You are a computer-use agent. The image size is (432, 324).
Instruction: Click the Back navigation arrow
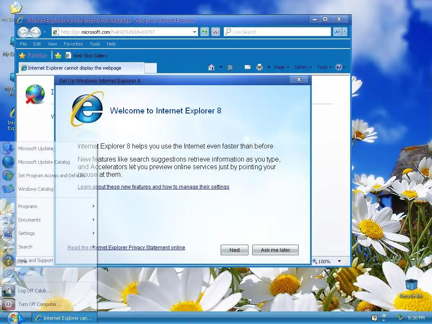(x=24, y=32)
